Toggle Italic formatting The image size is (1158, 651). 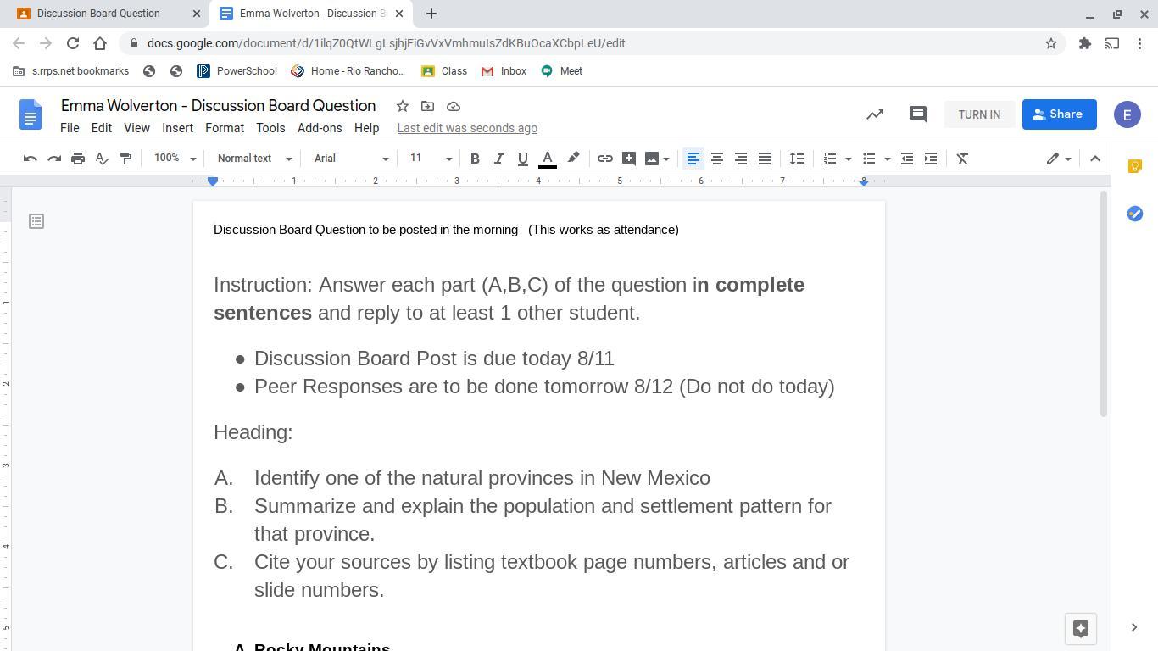(x=498, y=159)
